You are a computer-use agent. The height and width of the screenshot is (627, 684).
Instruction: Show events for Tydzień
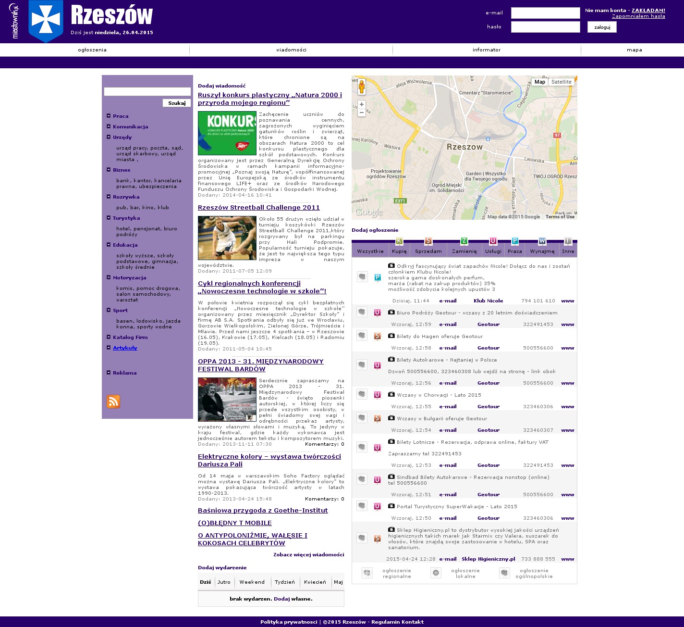pos(285,582)
